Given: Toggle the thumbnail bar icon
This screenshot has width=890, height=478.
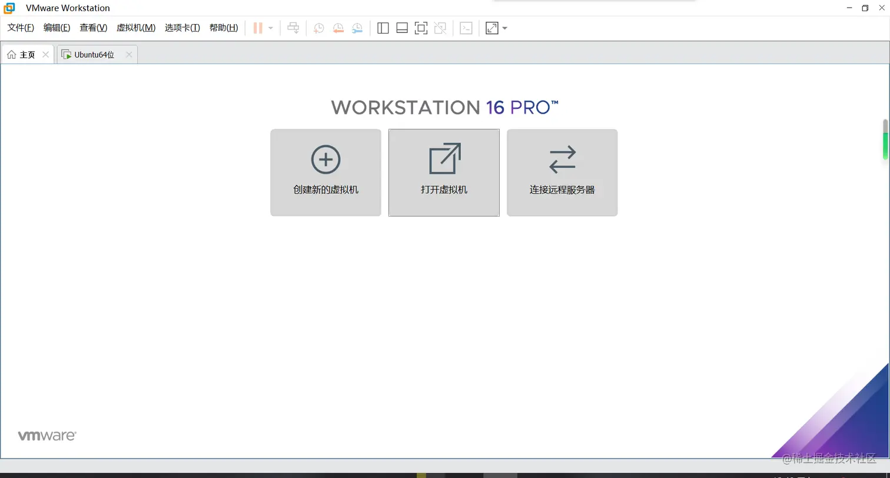Looking at the screenshot, I should [402, 28].
